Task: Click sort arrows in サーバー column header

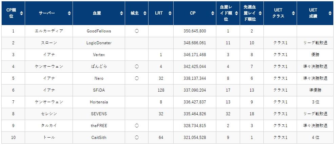Action: [69, 13]
